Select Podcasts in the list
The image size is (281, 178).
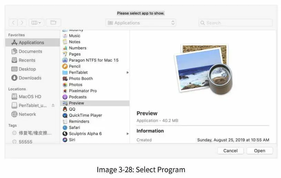click(78, 97)
